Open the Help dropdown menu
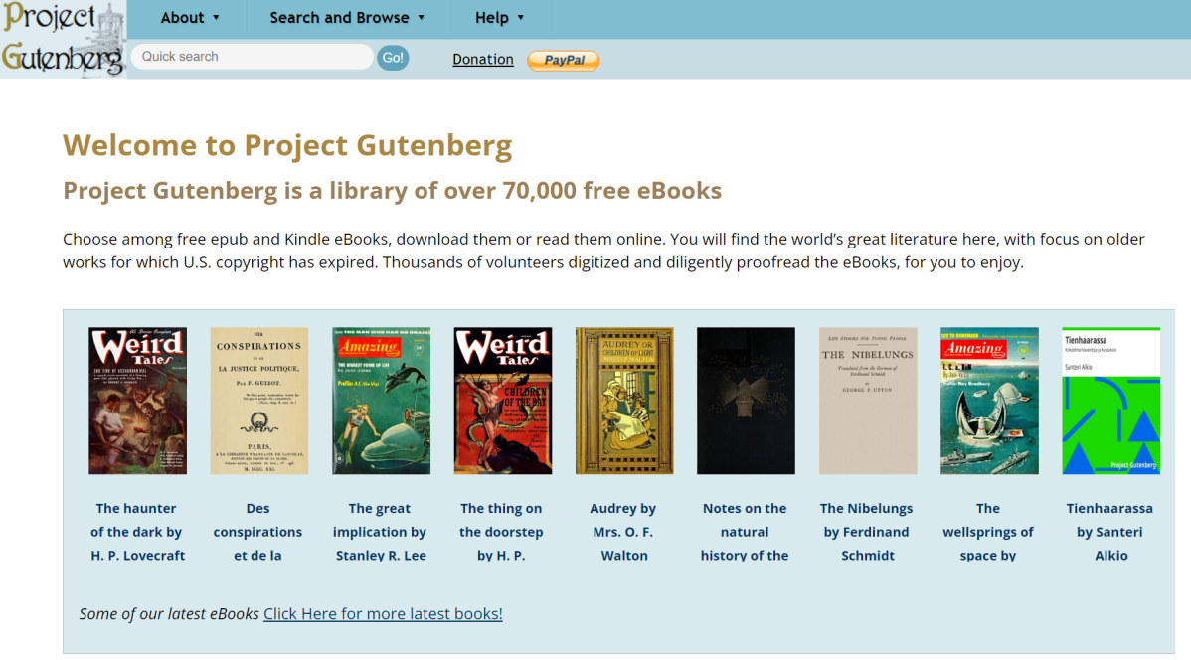The height and width of the screenshot is (660, 1191). pos(500,17)
